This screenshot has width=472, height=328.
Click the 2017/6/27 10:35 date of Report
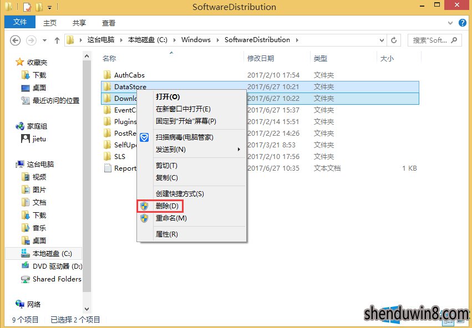coord(273,168)
